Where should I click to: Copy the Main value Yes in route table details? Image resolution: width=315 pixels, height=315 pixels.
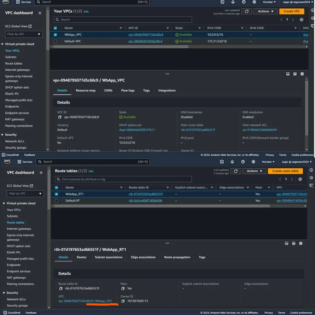click(x=123, y=288)
